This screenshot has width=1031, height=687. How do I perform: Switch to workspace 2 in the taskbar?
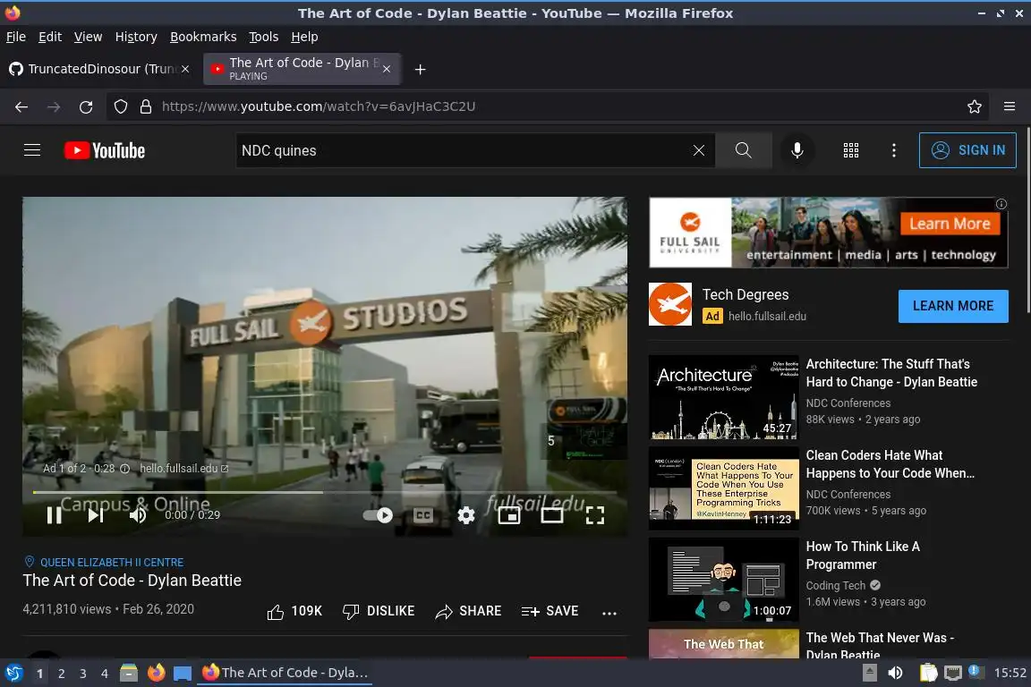click(x=61, y=674)
